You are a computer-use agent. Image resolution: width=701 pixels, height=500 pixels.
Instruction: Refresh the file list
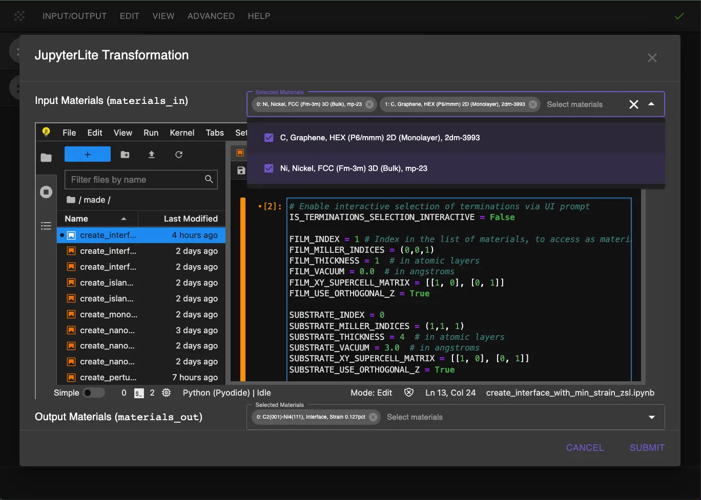[178, 154]
